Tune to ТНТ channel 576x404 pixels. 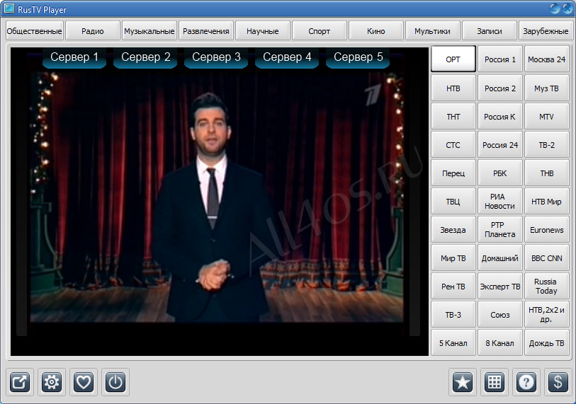click(453, 116)
